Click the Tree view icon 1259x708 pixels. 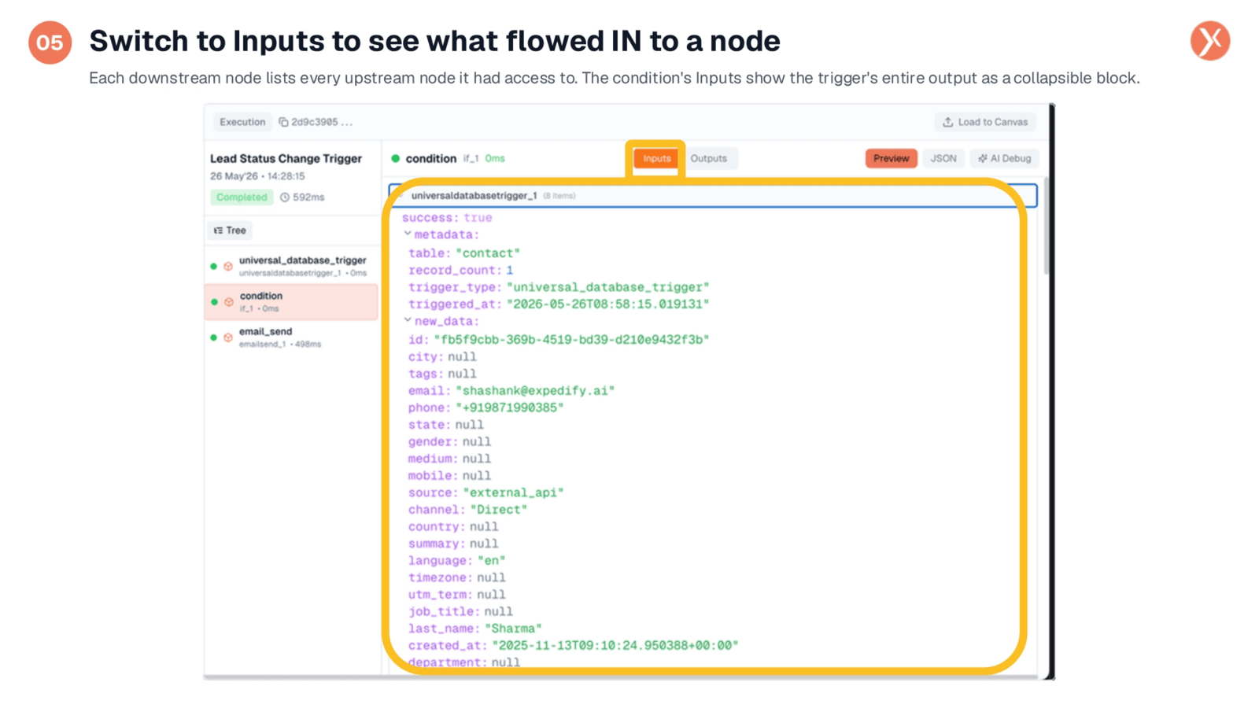pyautogui.click(x=218, y=230)
